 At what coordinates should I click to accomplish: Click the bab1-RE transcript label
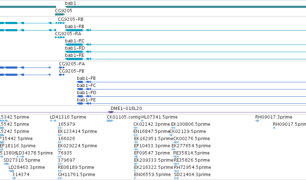click(75, 55)
